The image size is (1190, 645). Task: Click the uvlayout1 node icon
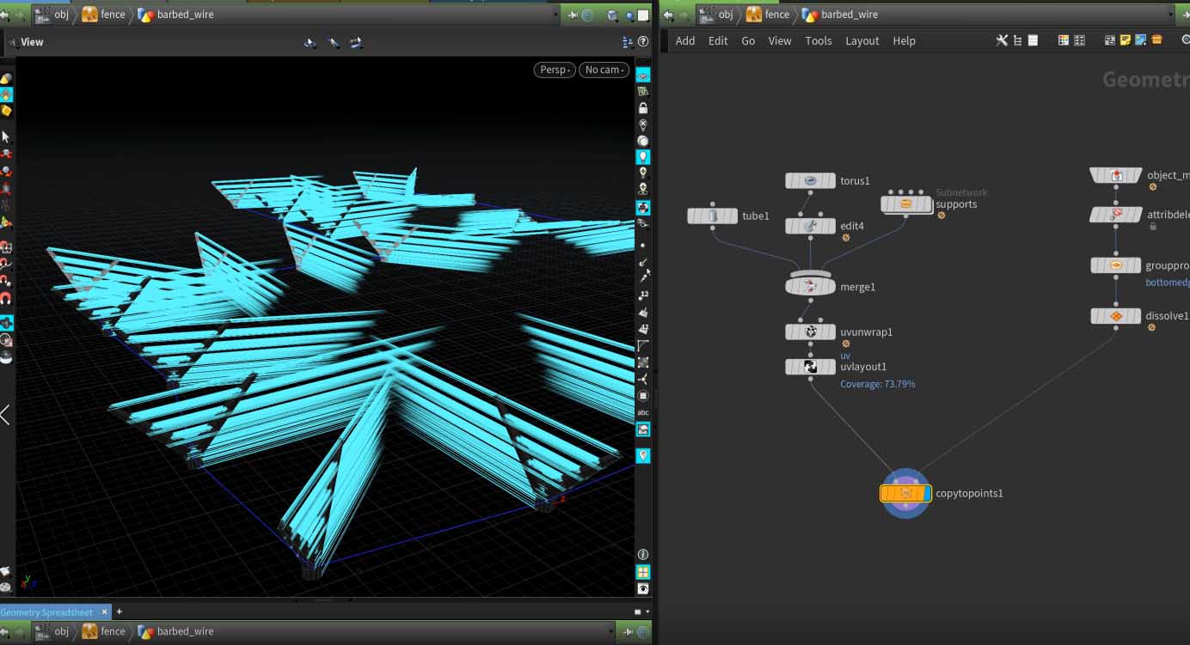tap(810, 368)
